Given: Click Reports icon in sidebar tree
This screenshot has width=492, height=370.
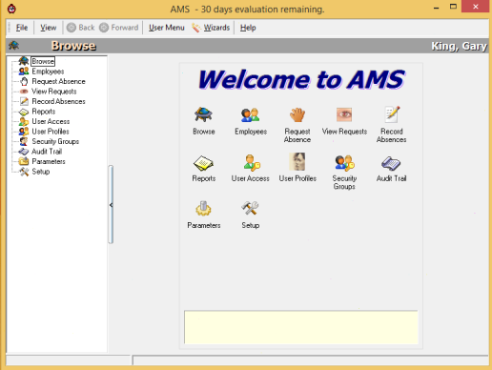Looking at the screenshot, I should [24, 112].
